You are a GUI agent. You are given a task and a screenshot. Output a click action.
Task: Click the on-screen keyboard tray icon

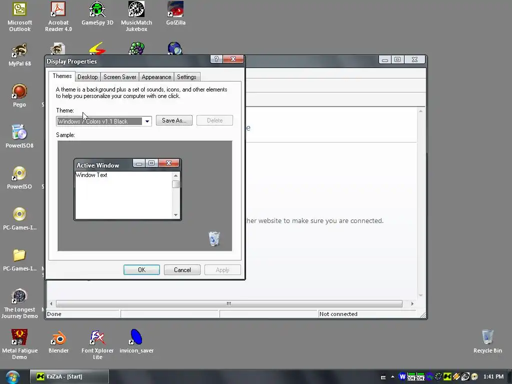[x=383, y=377]
